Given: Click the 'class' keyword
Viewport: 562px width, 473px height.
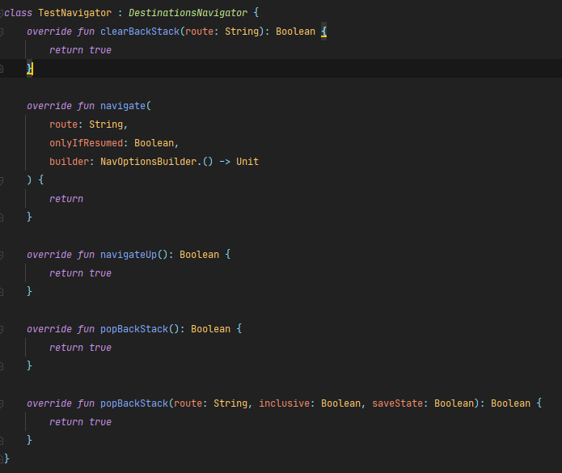Looking at the screenshot, I should [19, 13].
